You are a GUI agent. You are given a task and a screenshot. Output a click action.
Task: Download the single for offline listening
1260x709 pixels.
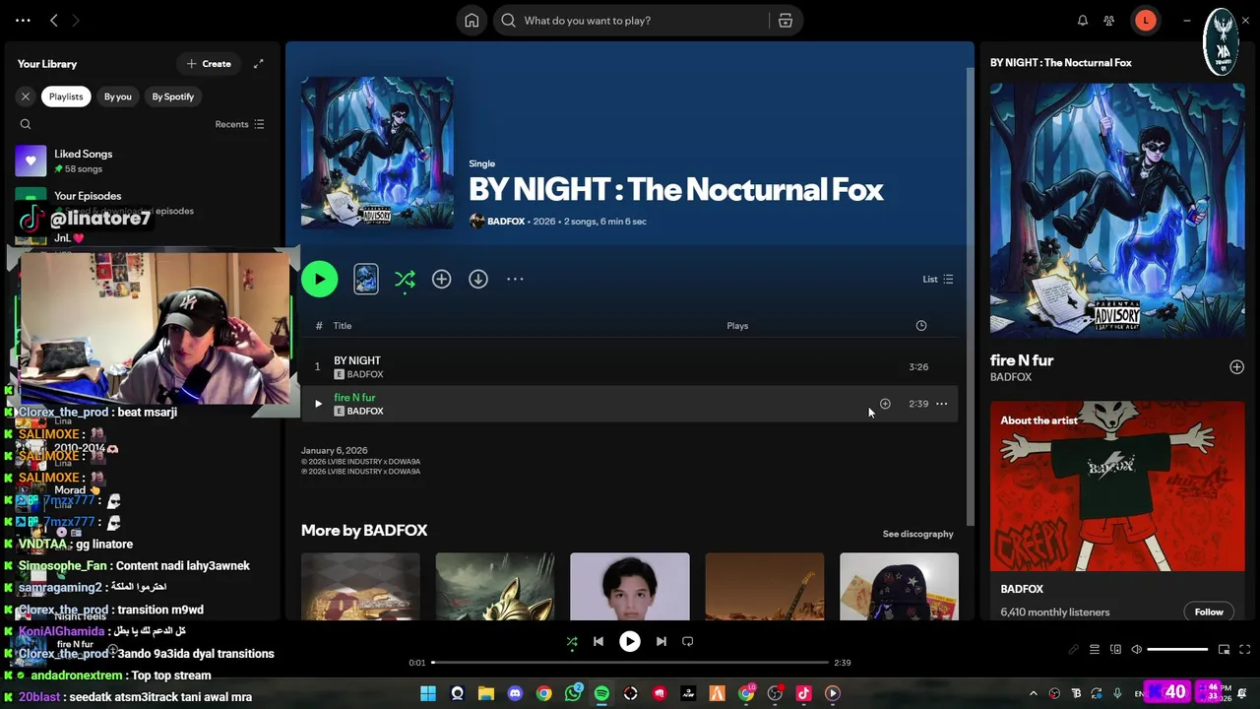click(x=478, y=280)
